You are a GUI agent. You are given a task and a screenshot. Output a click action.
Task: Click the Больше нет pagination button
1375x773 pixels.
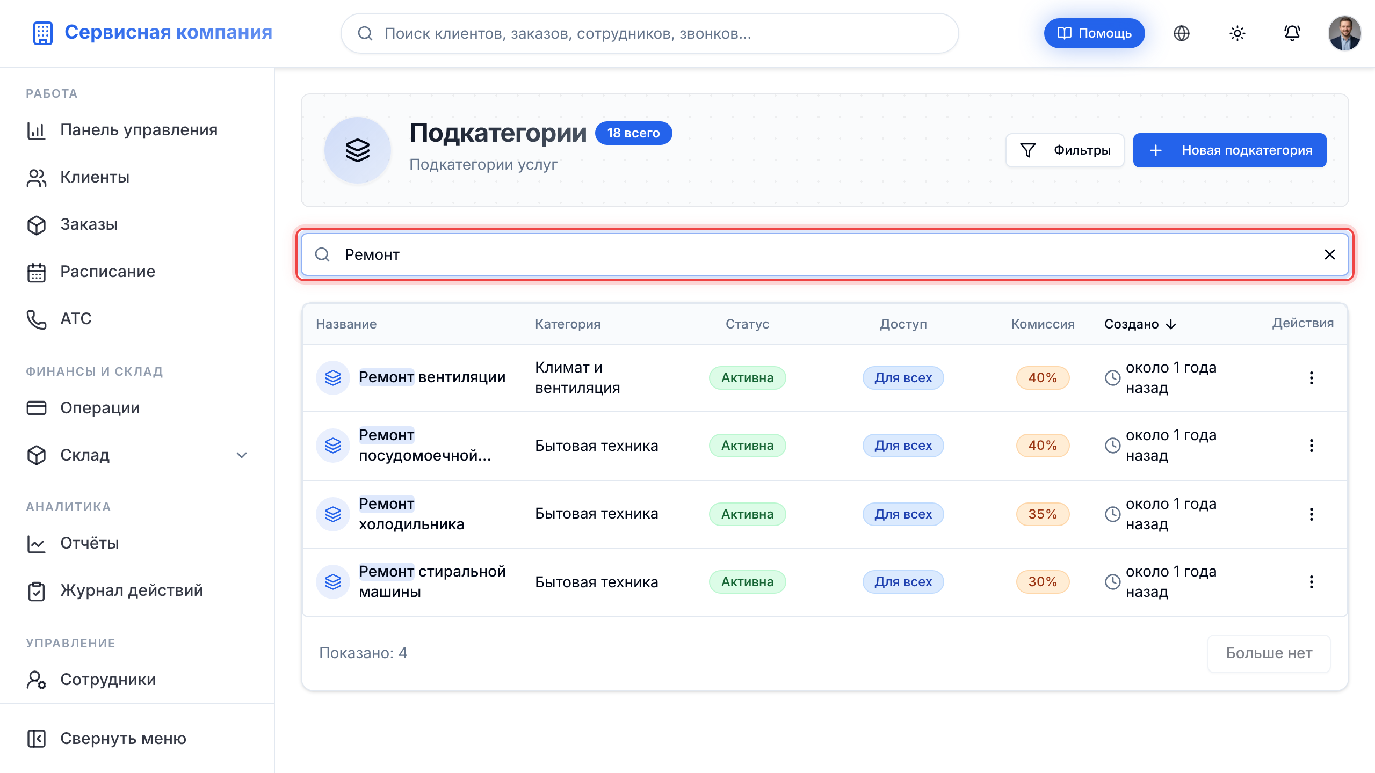tap(1269, 653)
